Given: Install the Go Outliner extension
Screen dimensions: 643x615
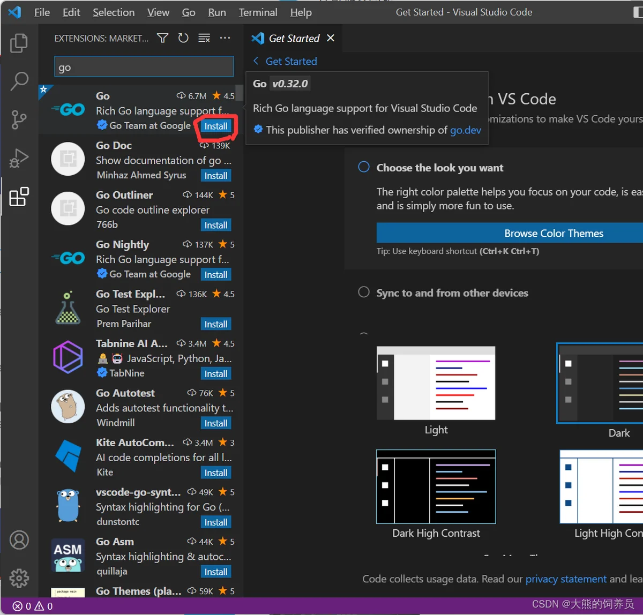Looking at the screenshot, I should coord(216,225).
